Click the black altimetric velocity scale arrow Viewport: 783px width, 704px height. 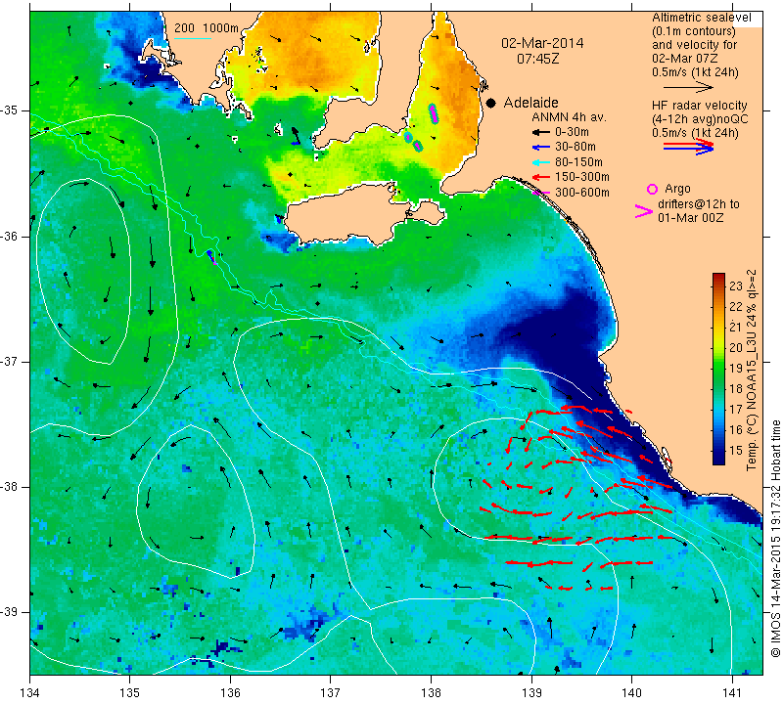[688, 87]
